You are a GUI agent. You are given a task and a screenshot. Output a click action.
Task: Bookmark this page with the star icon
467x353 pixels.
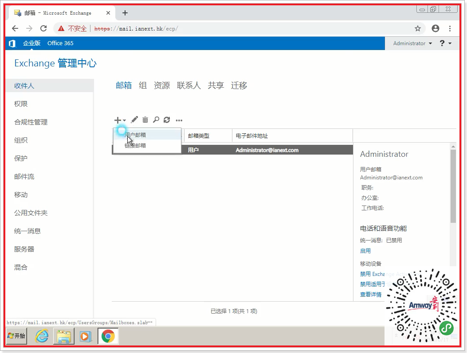[418, 28]
